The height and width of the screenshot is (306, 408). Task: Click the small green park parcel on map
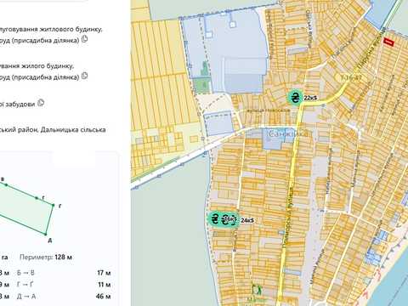coord(203,86)
